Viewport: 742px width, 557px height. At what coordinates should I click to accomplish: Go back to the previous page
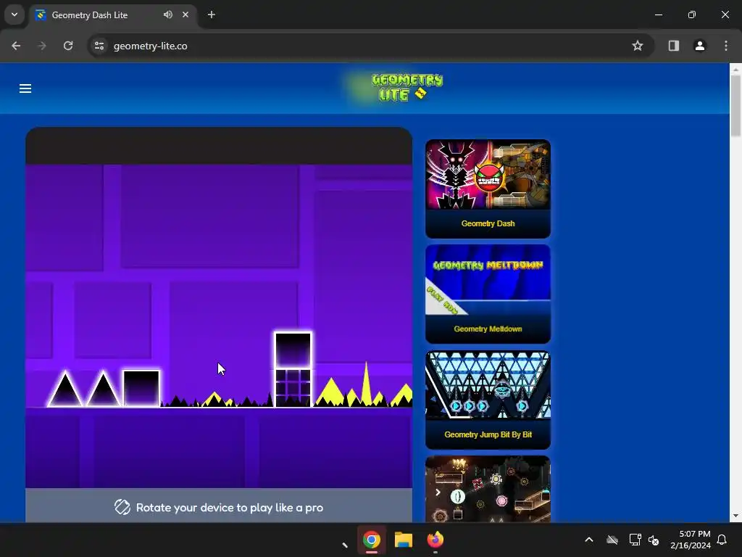(x=16, y=46)
